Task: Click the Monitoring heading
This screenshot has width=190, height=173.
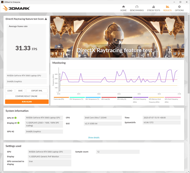Action: click(59, 63)
